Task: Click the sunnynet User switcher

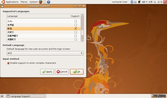Action: click(120, 2)
